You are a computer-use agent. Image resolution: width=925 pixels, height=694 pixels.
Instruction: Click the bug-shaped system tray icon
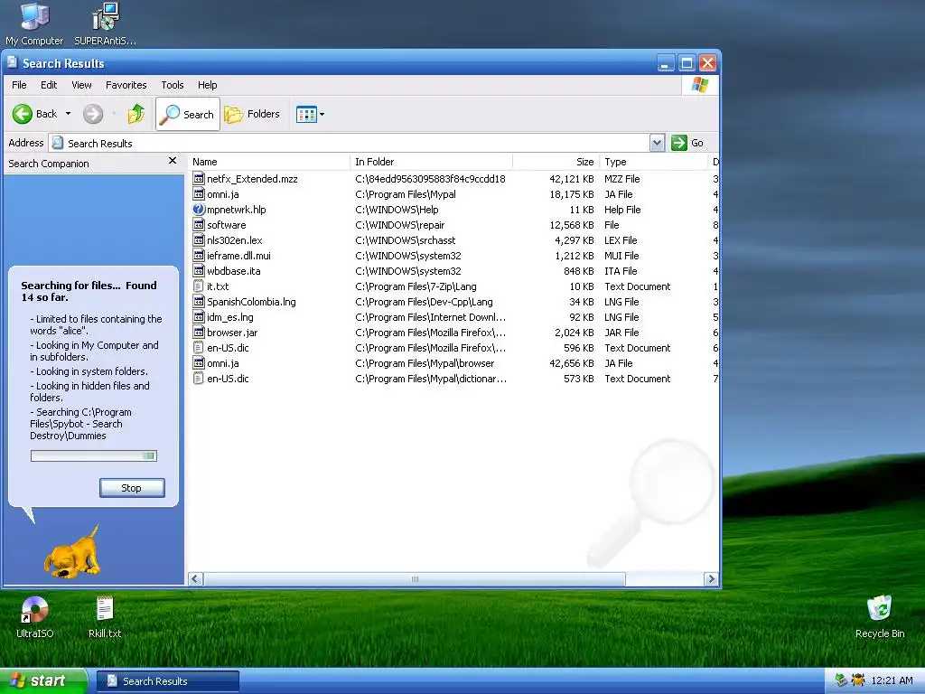(x=858, y=680)
